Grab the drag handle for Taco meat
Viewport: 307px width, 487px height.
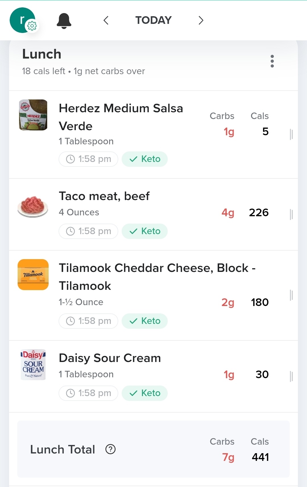[x=291, y=215]
